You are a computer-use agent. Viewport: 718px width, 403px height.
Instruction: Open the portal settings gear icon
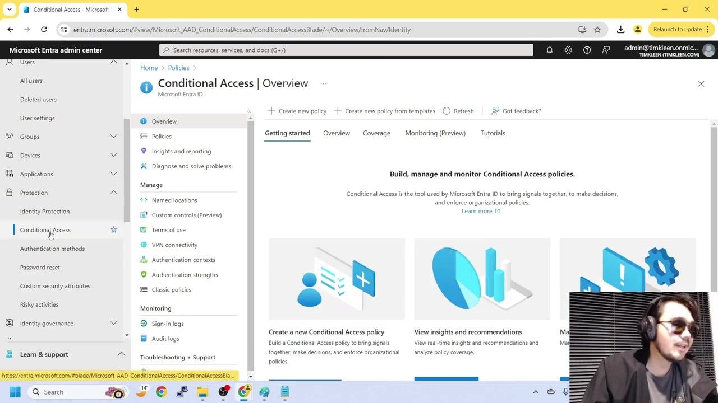[568, 50]
